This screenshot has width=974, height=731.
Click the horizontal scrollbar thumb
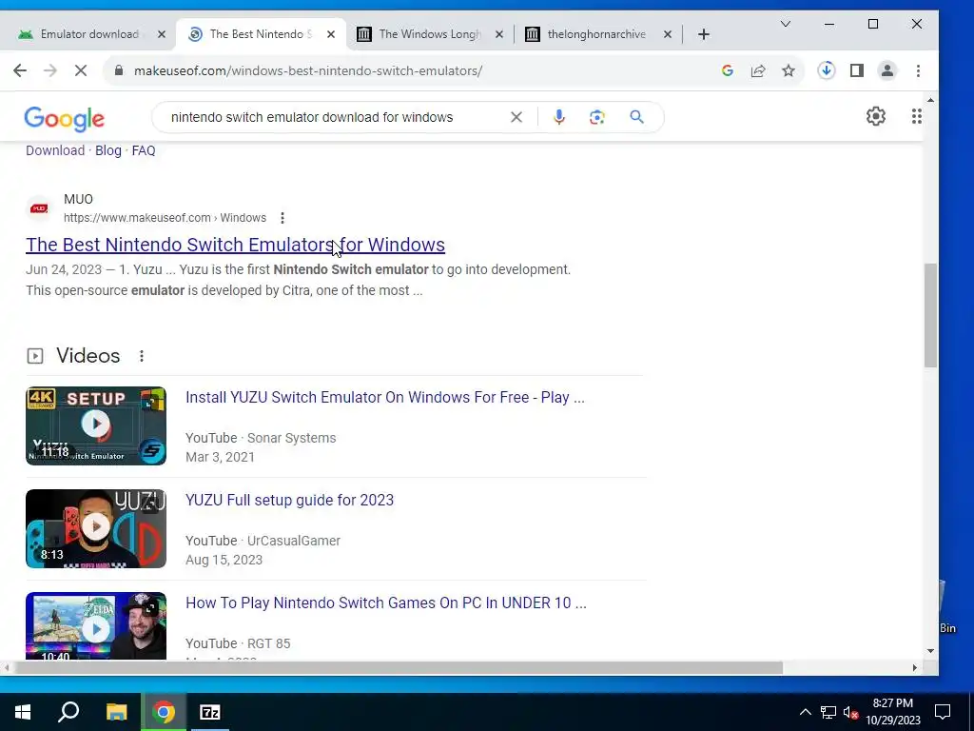[x=399, y=668]
